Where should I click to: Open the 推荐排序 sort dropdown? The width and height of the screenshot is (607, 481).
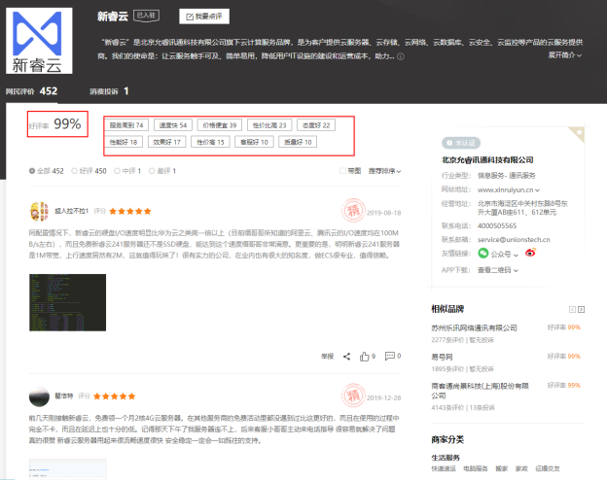pos(384,171)
